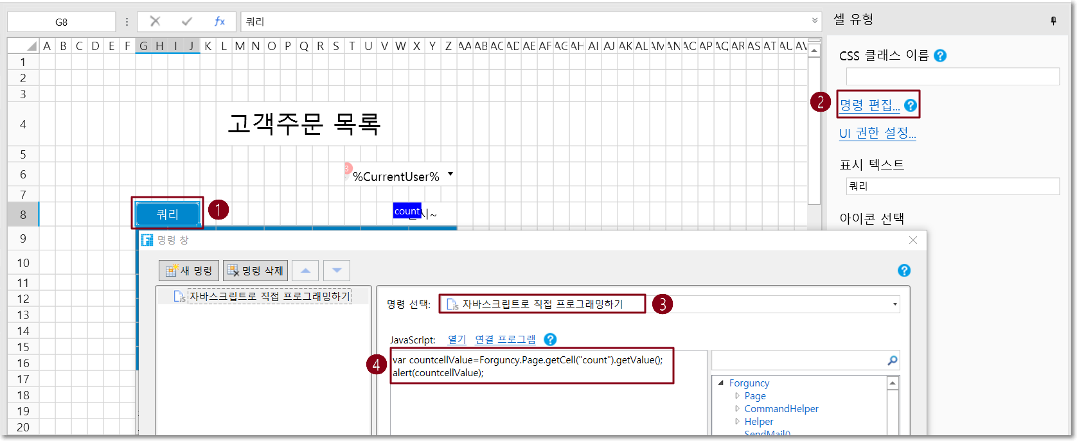Open the %CurrentUser% combo box dropdown
The image size is (1077, 441).
450,174
